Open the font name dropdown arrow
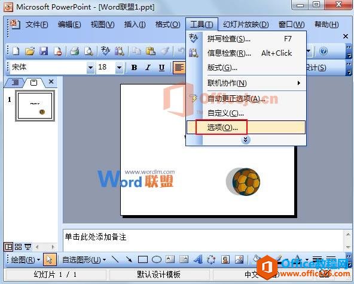 pyautogui.click(x=90, y=68)
